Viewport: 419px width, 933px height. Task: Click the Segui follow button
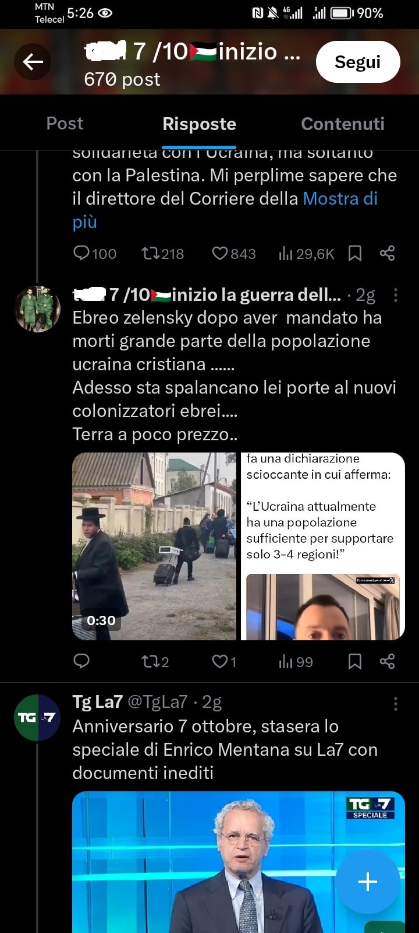pyautogui.click(x=358, y=62)
